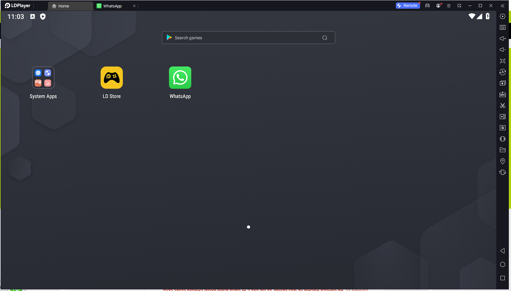Click the pop-out window icon in title bar
The image size is (511, 291).
459,6
